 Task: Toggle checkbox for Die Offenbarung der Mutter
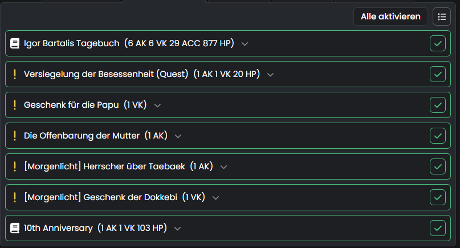tap(437, 136)
